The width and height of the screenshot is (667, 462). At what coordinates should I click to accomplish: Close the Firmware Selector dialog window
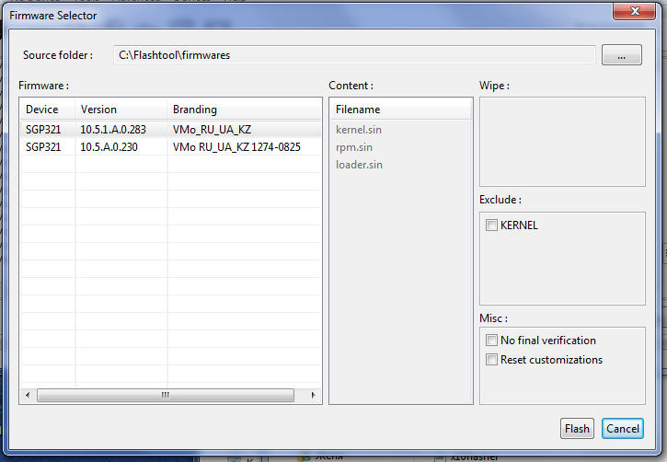[628, 9]
